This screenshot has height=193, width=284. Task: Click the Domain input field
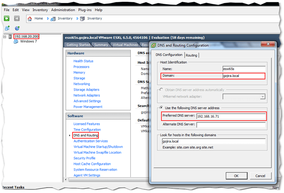click(244, 76)
